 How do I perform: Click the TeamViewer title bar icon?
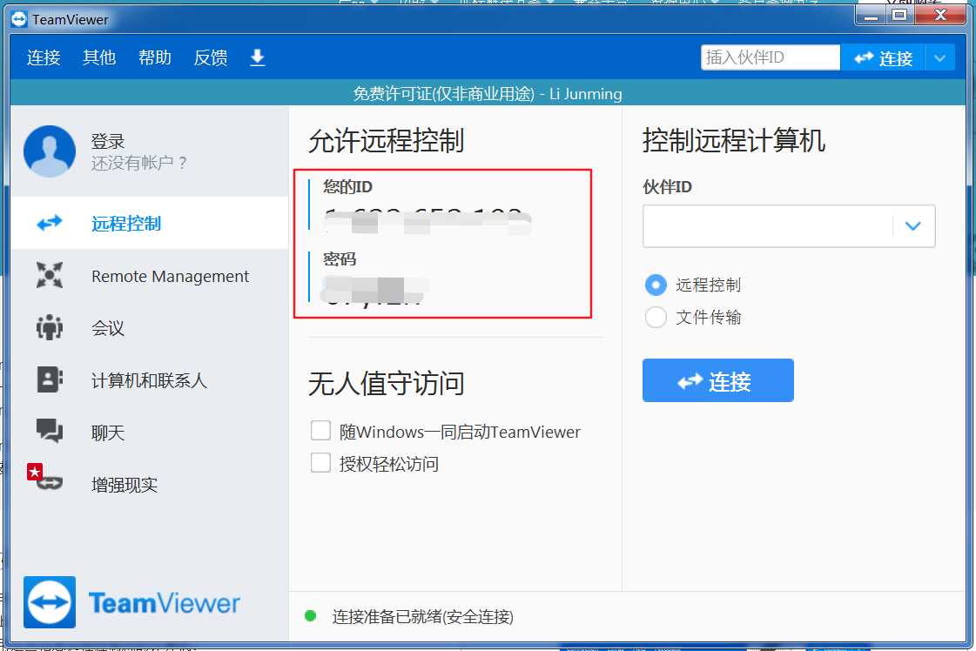tap(19, 20)
